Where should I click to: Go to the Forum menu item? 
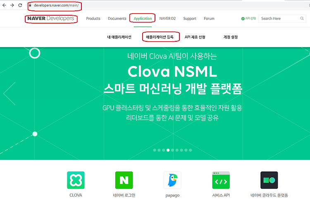click(209, 19)
